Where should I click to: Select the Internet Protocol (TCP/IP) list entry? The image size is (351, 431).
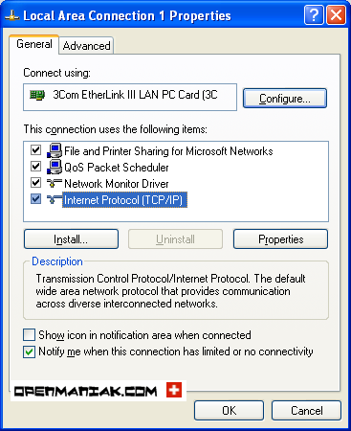(x=124, y=200)
